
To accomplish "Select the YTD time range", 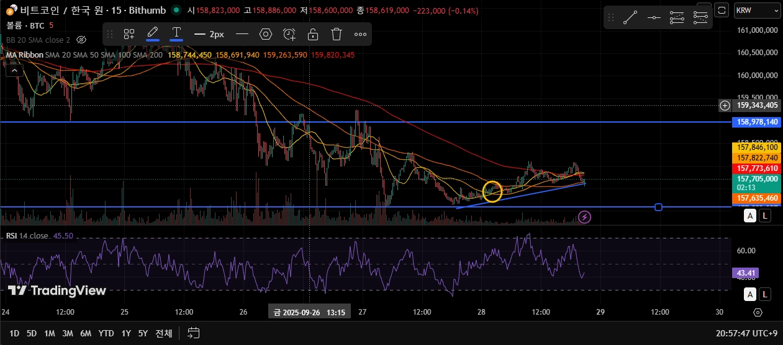I will click(106, 333).
